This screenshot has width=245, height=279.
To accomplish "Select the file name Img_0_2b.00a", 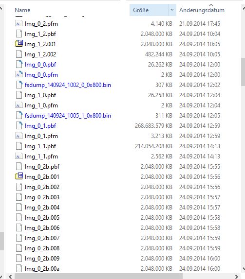I will pos(42,269).
